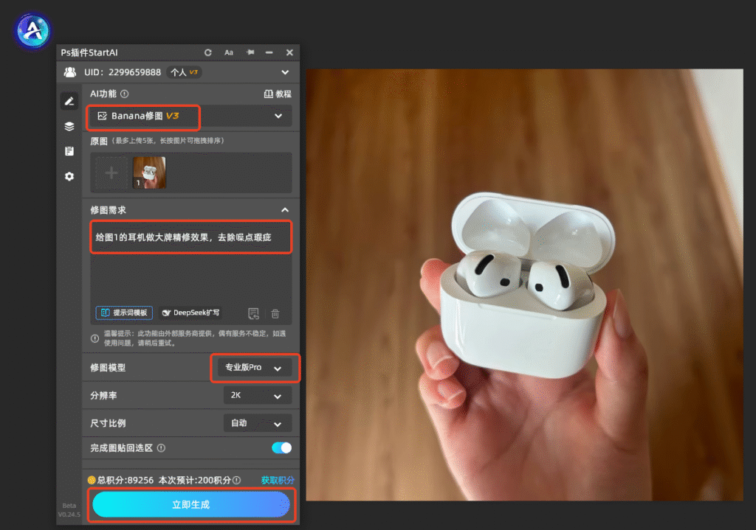Open the saved records sidebar icon
The width and height of the screenshot is (756, 530).
pyautogui.click(x=69, y=151)
